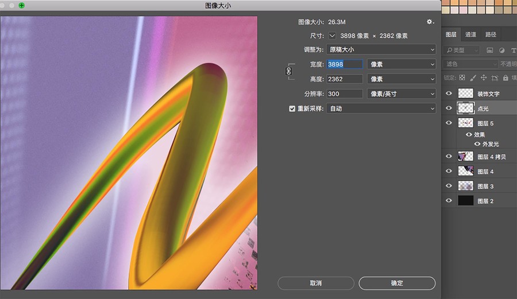The height and width of the screenshot is (299, 517).
Task: Toggle the constrain proportions chain link icon
Action: click(x=288, y=71)
